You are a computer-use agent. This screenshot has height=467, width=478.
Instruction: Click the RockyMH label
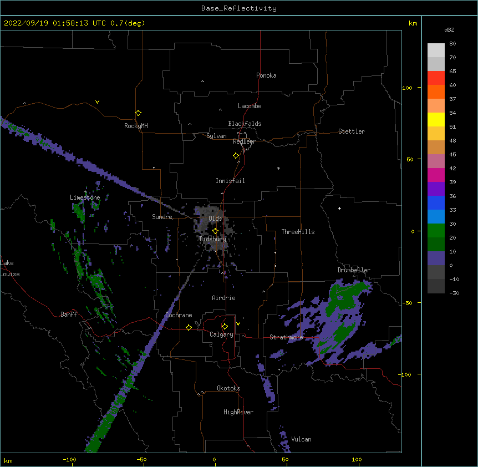pos(136,126)
